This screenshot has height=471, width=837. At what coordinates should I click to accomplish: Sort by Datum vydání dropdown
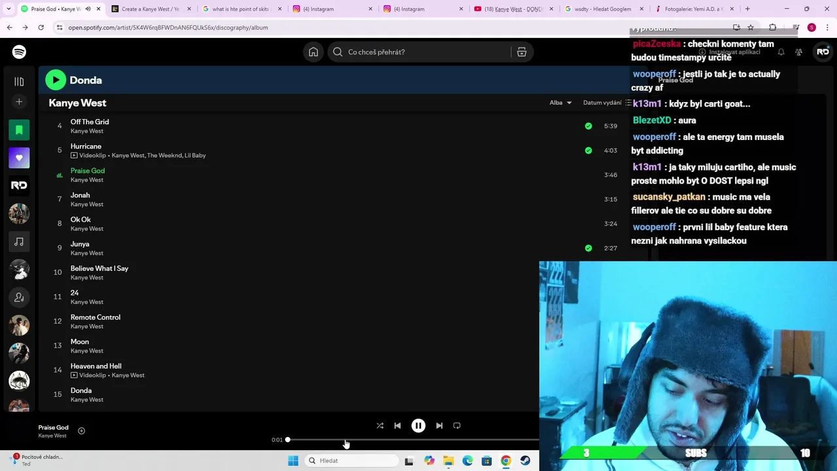607,103
